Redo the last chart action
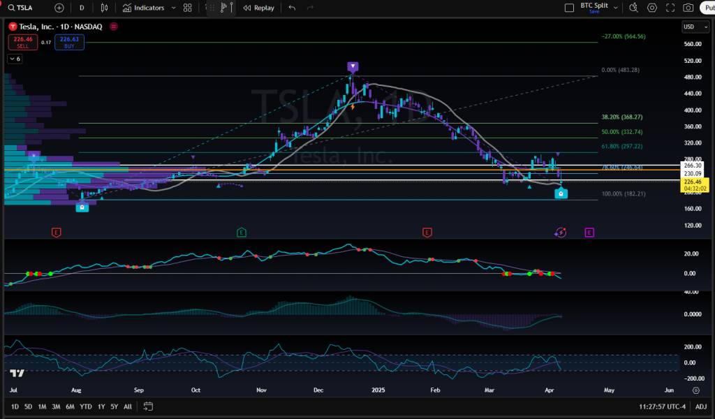This screenshot has height=419, width=715. 310,8
